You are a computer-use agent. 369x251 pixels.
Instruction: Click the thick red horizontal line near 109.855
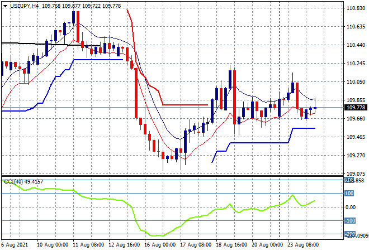pyautogui.click(x=186, y=105)
